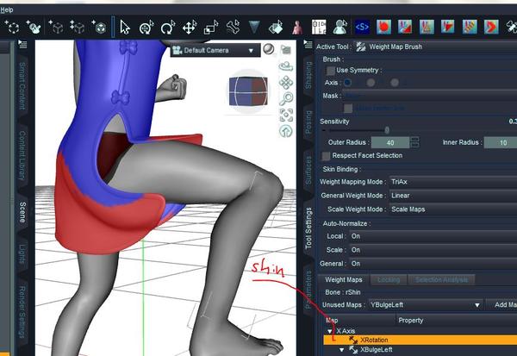
Task: Enable the Use Symmetry checkbox
Action: (x=330, y=71)
